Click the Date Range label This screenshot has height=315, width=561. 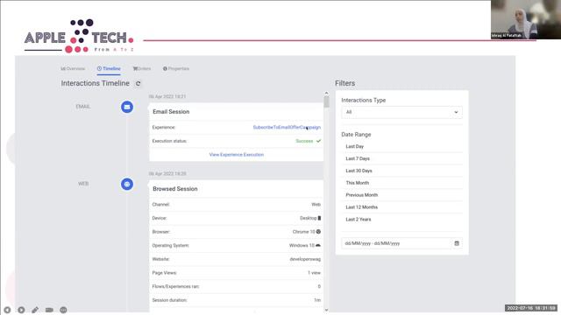tap(356, 135)
